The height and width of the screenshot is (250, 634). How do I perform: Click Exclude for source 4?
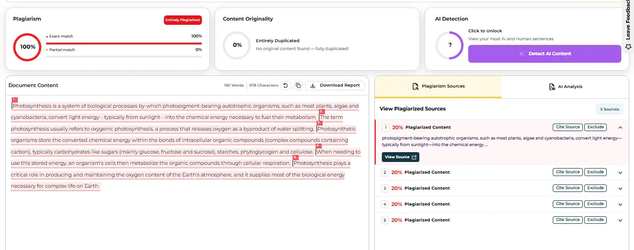[595, 204]
